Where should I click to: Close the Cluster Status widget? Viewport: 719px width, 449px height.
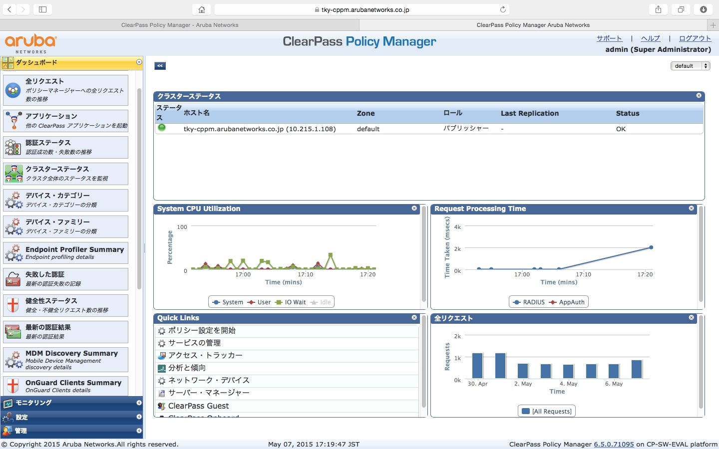pos(699,95)
